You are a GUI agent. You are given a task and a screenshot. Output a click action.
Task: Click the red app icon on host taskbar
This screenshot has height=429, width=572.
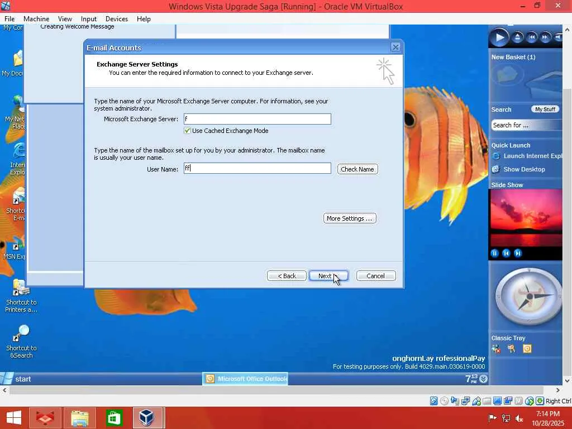tap(45, 418)
